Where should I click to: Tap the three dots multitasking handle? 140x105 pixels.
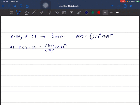point(70,2)
